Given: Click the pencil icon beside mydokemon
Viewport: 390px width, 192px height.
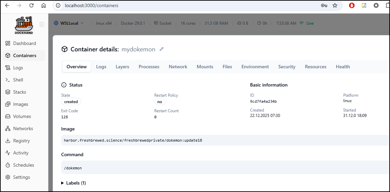Looking at the screenshot, I should pos(162,49).
